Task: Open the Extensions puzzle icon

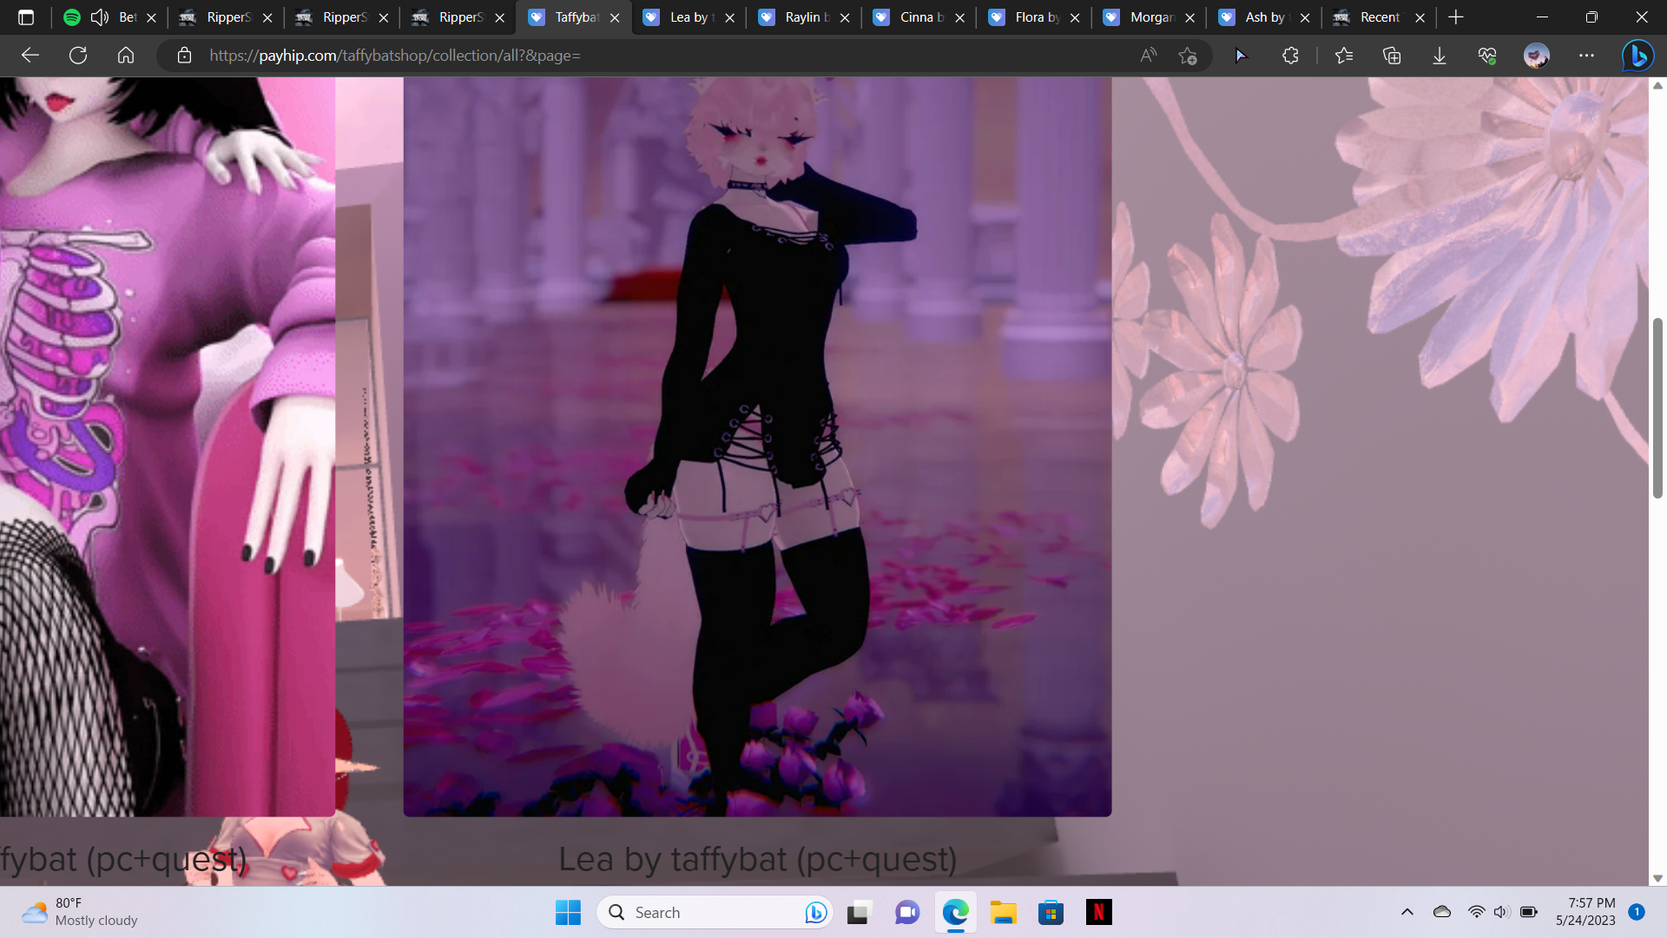Action: 1290,56
